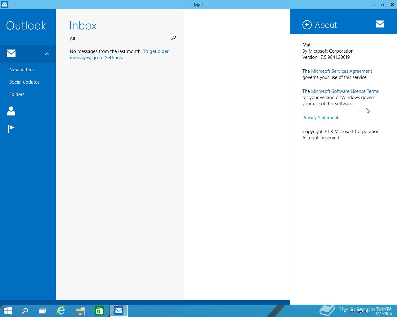Minimize the Mail window
The height and width of the screenshot is (317, 397).
click(x=373, y=5)
